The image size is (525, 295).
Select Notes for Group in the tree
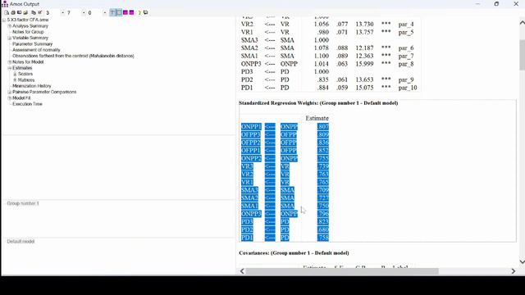coord(28,32)
